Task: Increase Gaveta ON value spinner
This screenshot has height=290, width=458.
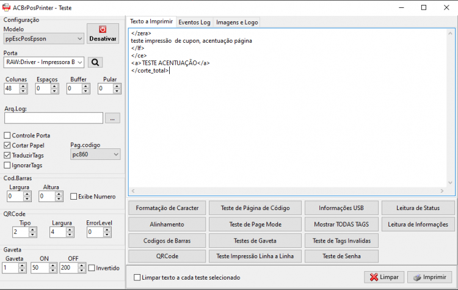Action: click(53, 266)
